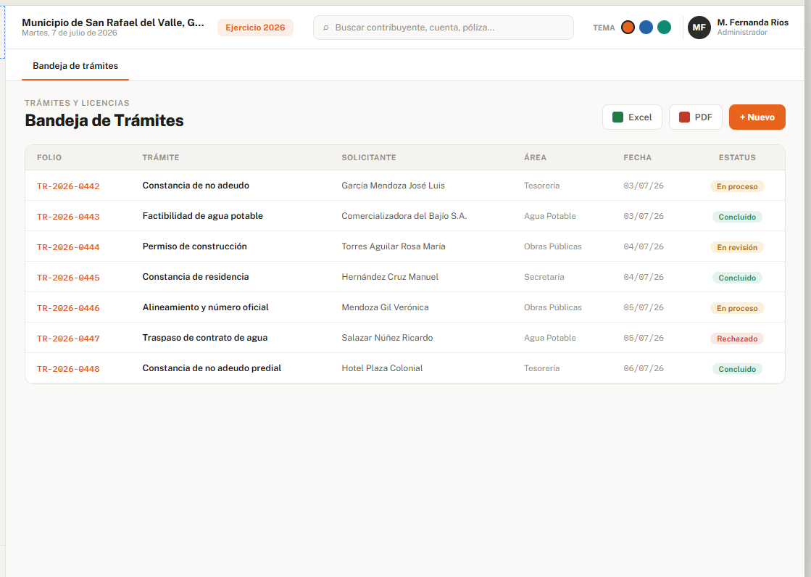Open folio TR-2026-0446
This screenshot has height=577, width=811.
(x=68, y=308)
